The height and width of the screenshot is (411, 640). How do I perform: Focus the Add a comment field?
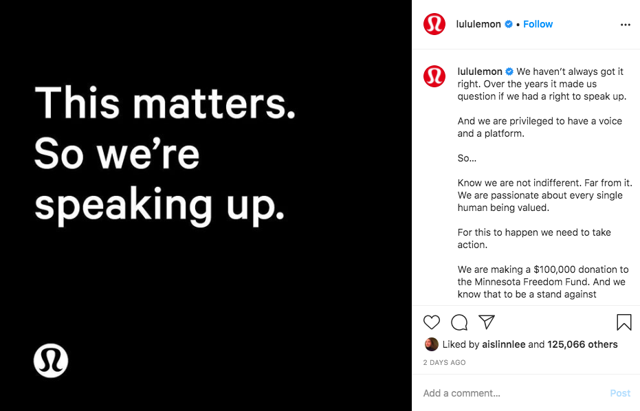pyautogui.click(x=512, y=393)
